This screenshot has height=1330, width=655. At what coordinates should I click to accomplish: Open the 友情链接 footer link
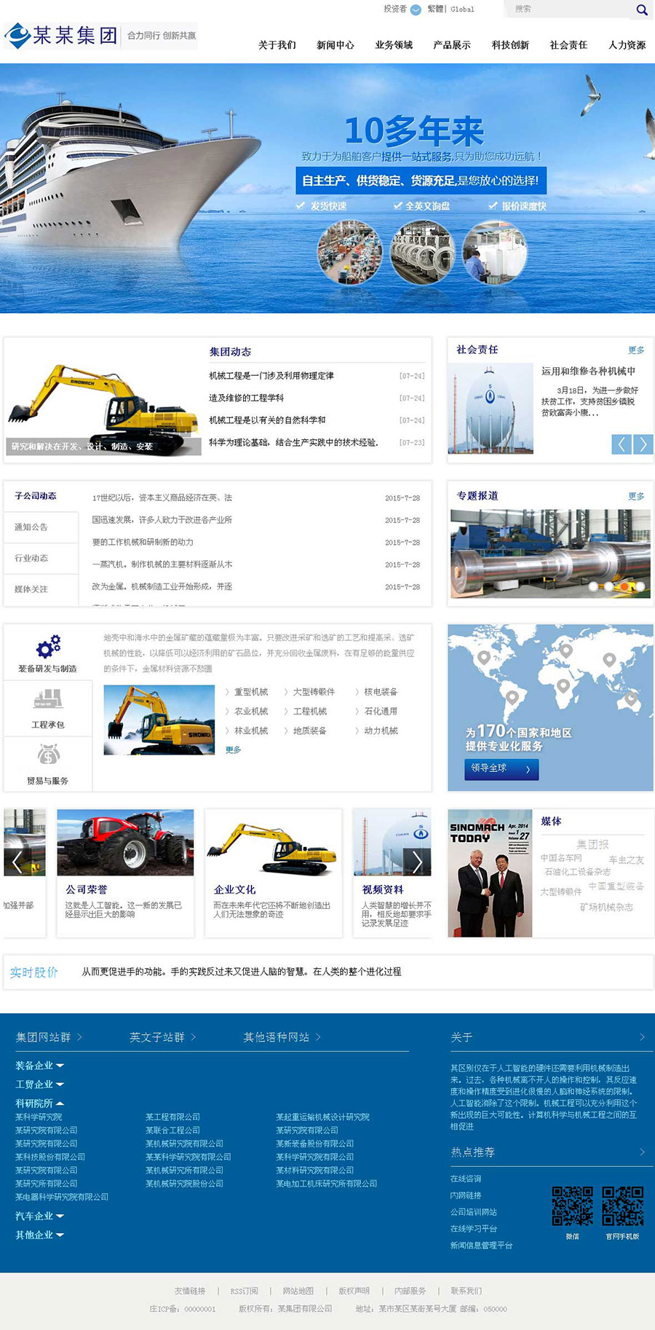click(190, 1291)
